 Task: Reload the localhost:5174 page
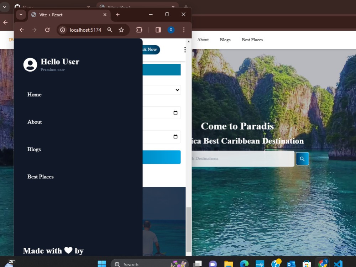pos(47,30)
